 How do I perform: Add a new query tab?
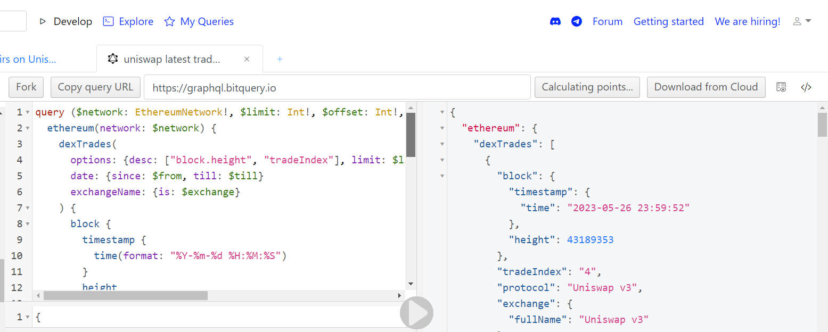(x=280, y=59)
